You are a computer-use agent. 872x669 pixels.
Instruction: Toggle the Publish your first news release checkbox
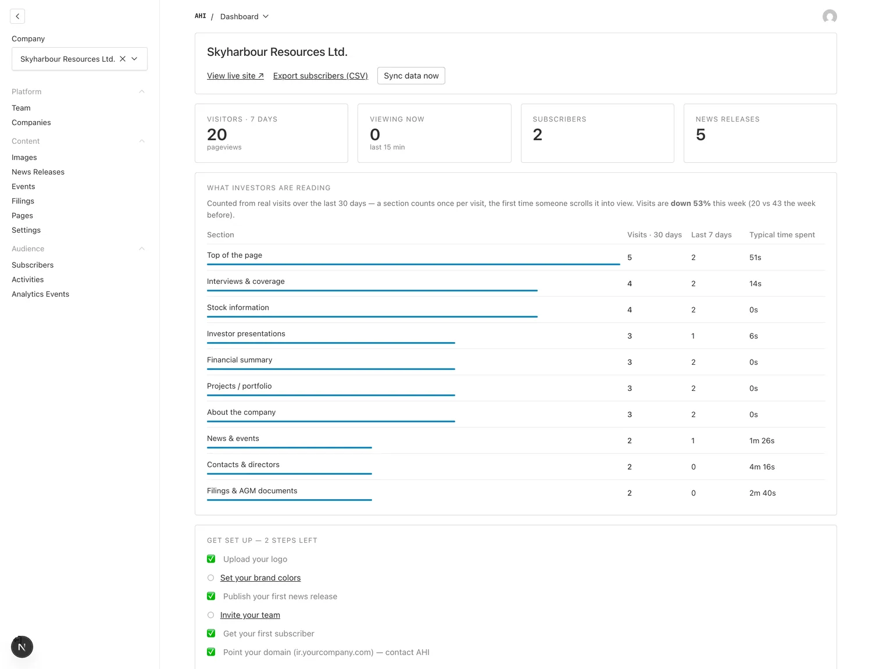(211, 596)
